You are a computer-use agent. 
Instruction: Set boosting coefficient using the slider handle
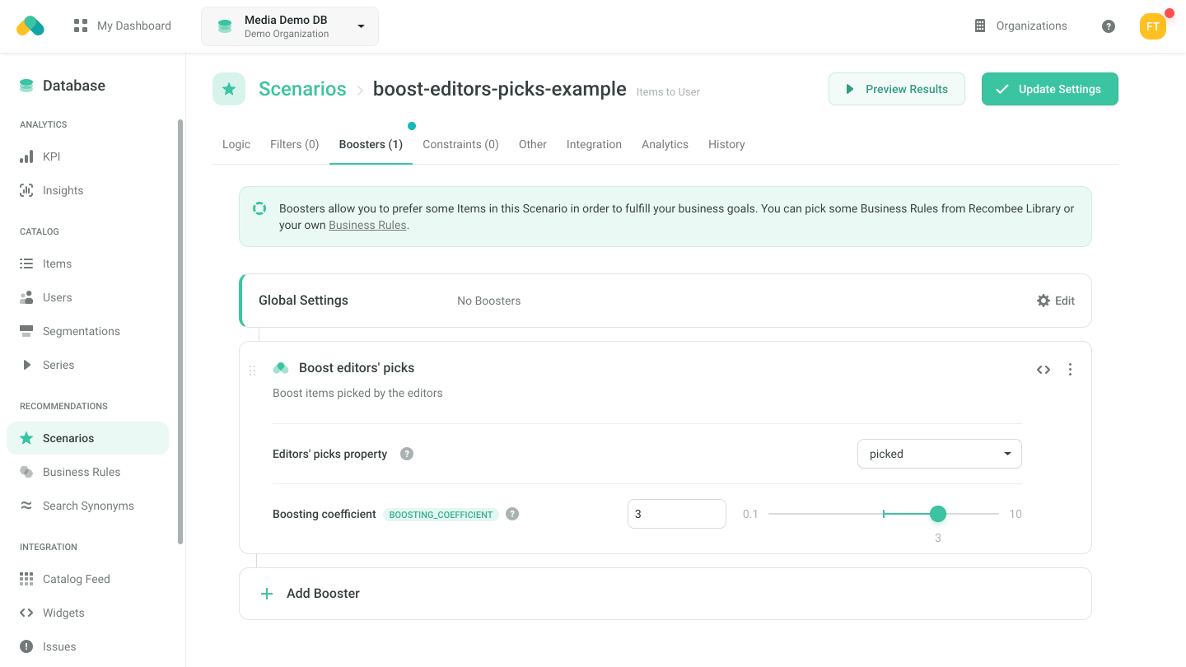(x=938, y=513)
